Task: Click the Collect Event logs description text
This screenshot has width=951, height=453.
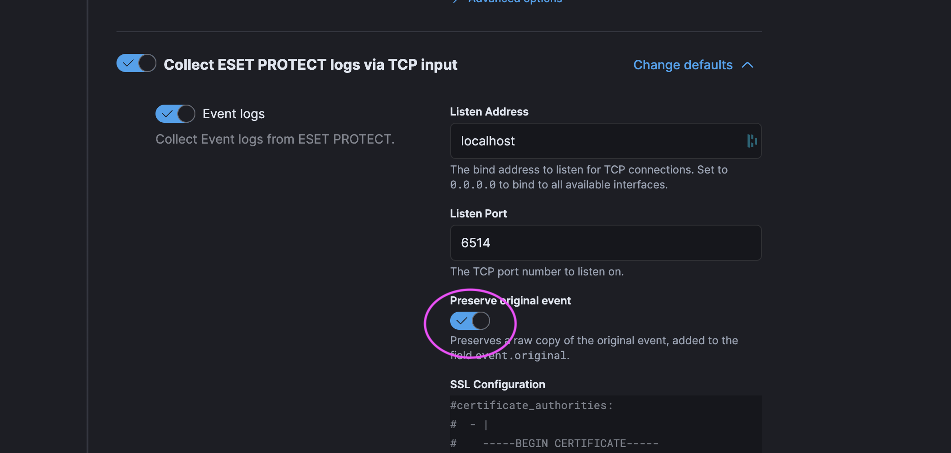Action: pyautogui.click(x=275, y=139)
